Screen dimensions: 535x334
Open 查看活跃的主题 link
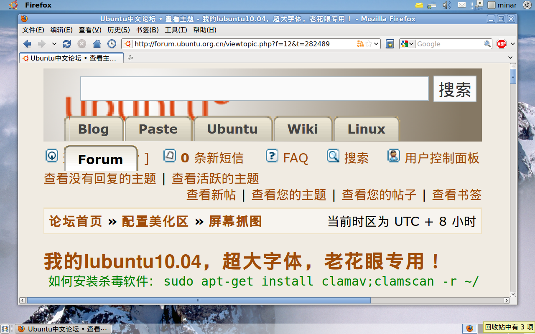click(215, 179)
